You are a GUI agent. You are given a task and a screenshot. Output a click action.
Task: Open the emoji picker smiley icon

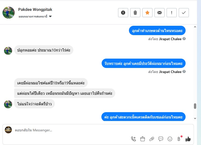point(170,139)
